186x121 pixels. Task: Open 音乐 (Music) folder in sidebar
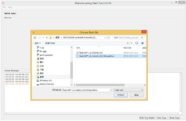click(40, 73)
